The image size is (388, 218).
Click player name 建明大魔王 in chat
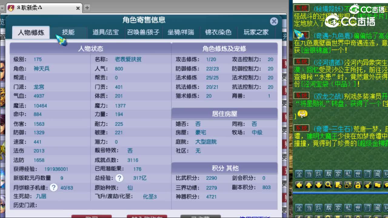point(323,136)
